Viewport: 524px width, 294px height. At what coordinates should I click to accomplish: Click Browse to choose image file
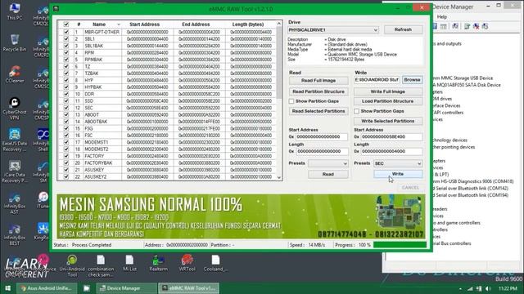[x=412, y=80]
